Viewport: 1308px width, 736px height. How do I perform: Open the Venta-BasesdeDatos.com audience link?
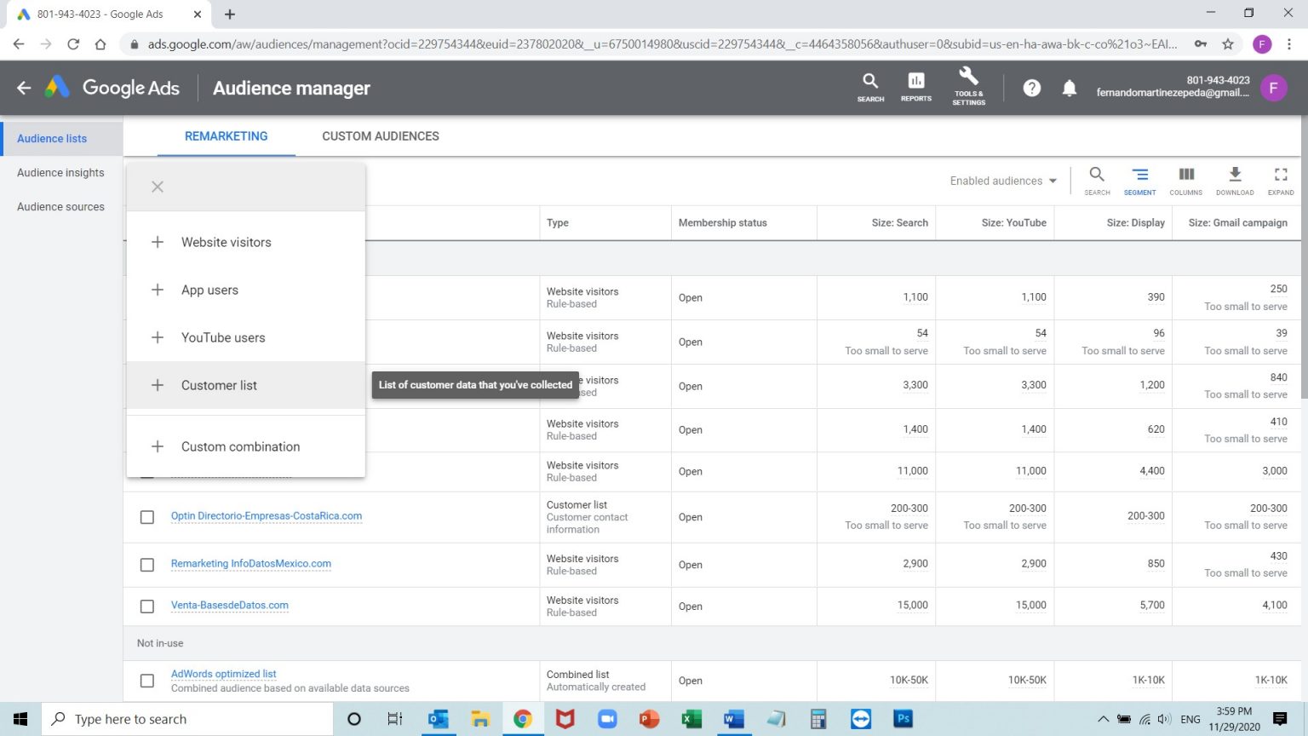pos(230,605)
